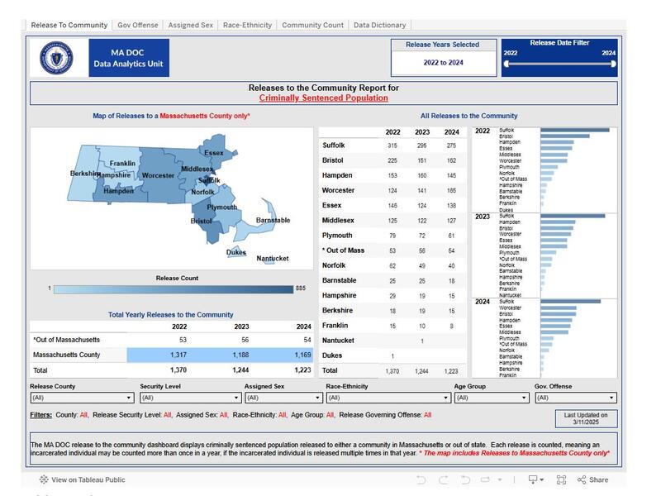Screen dimensions: 661x496
Task: Click the left handle of release date slider
Action: (x=506, y=64)
